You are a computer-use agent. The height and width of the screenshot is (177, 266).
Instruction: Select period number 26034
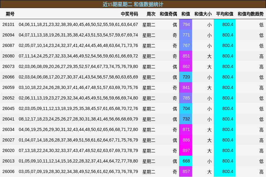coord(8,129)
